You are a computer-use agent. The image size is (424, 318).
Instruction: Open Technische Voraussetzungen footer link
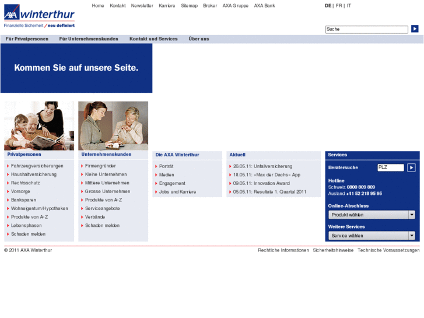coord(388,250)
